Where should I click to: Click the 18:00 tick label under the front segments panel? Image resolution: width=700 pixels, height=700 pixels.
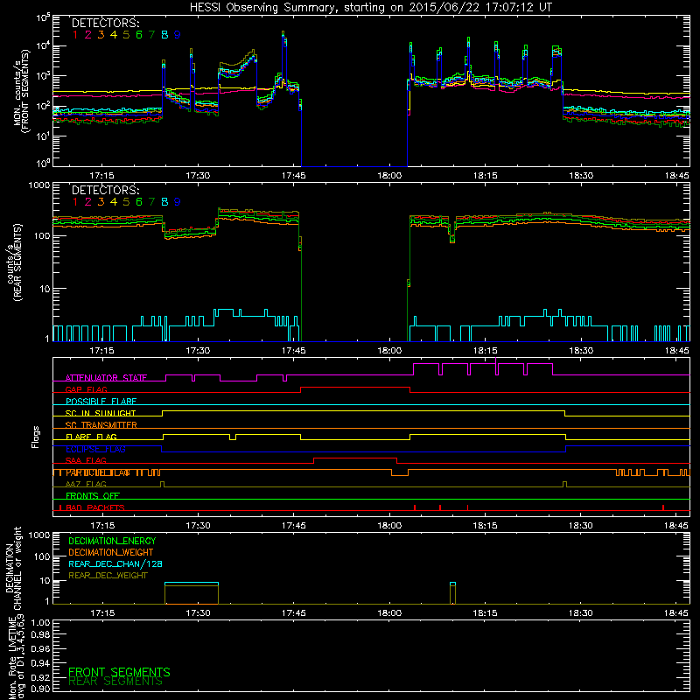[x=389, y=176]
